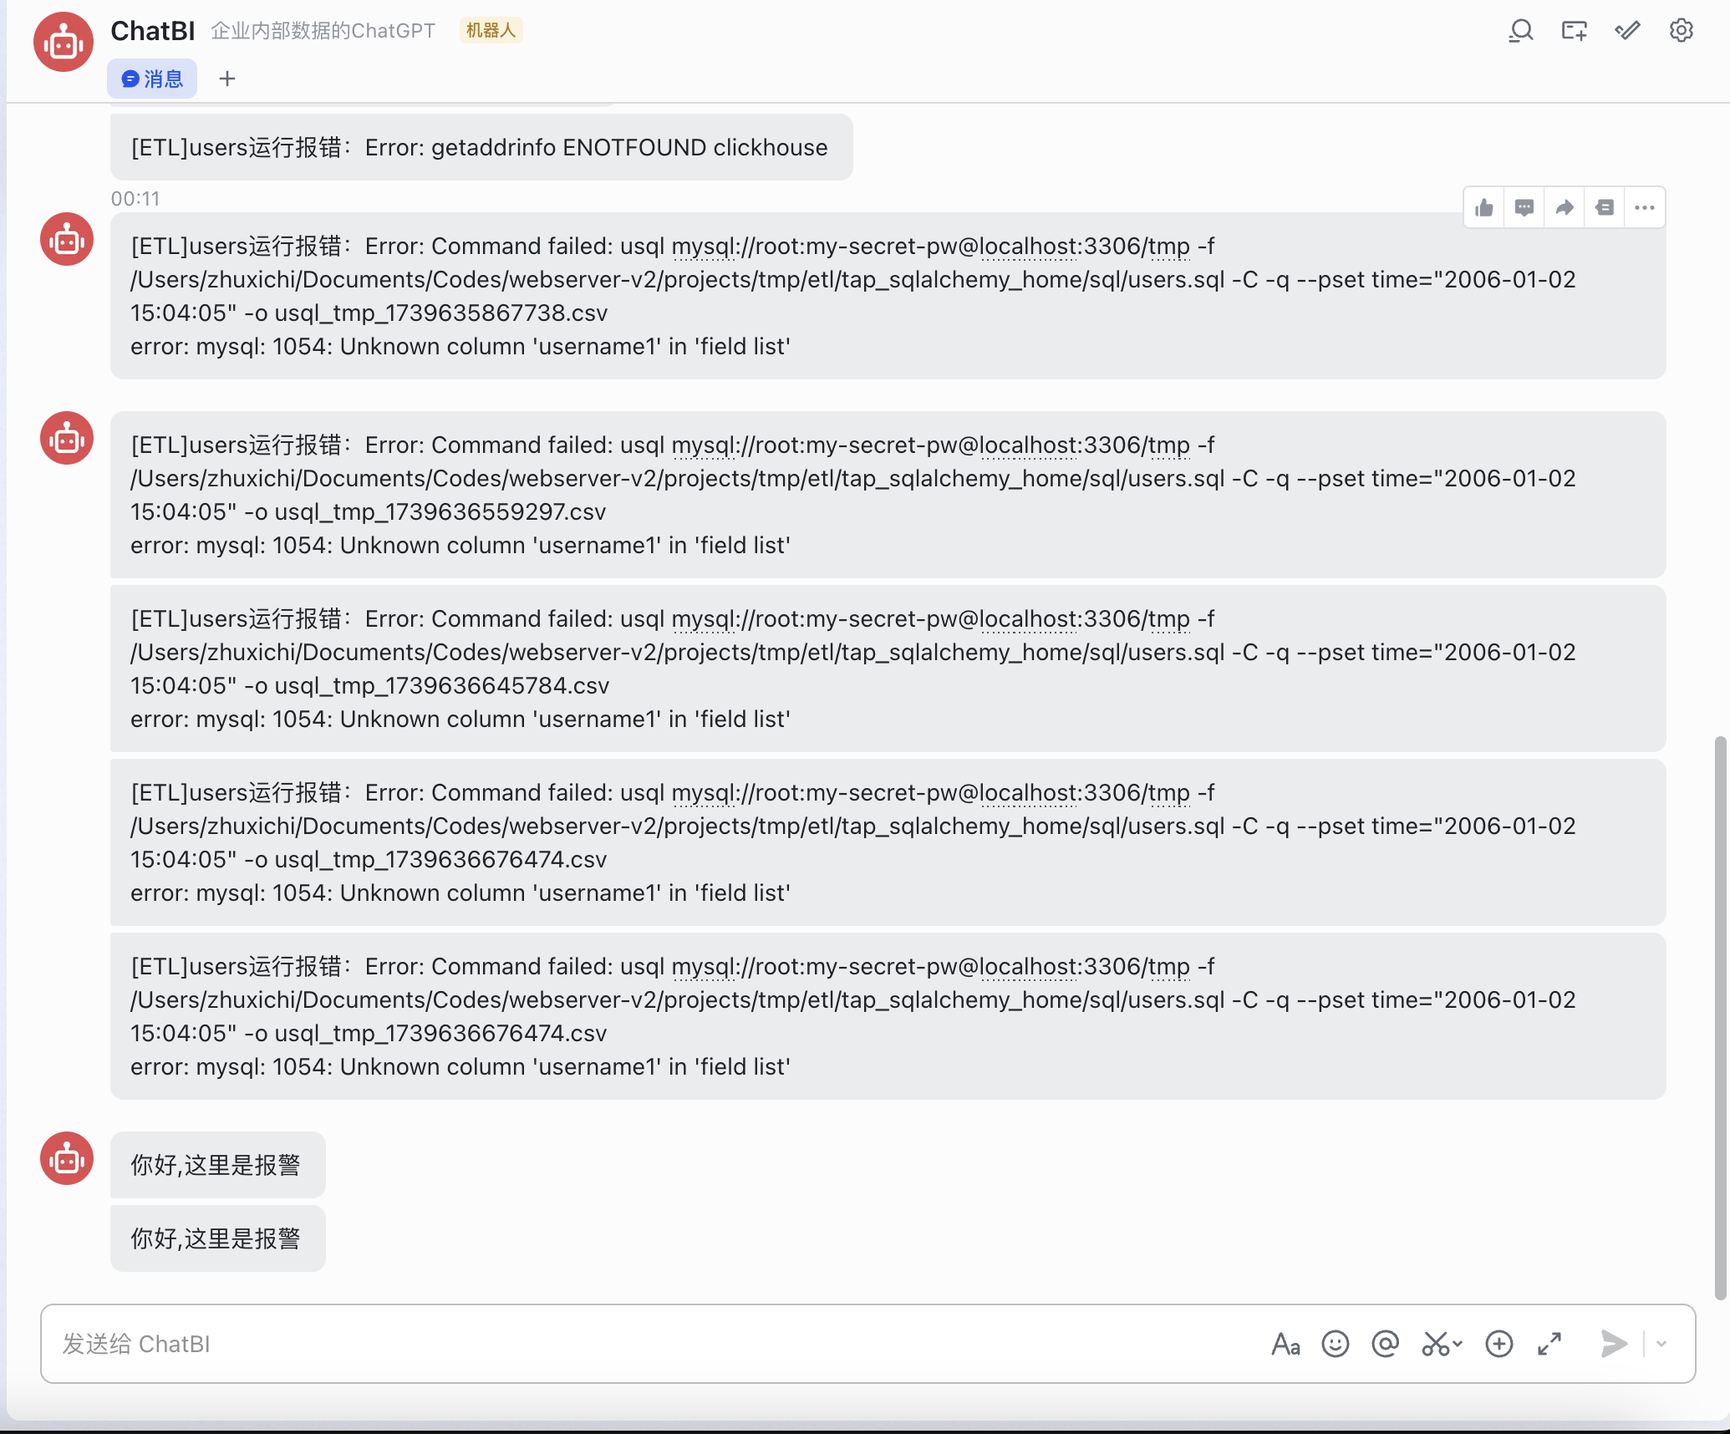This screenshot has width=1730, height=1434.
Task: Click the @ mention icon
Action: [x=1386, y=1344]
